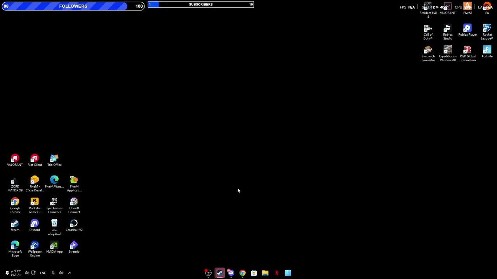Open OBS Studio from the taskbar

tap(208, 273)
